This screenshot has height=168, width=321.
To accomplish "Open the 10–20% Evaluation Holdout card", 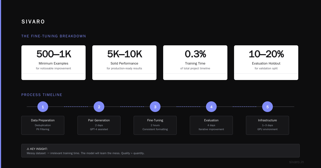I will click(x=266, y=63).
